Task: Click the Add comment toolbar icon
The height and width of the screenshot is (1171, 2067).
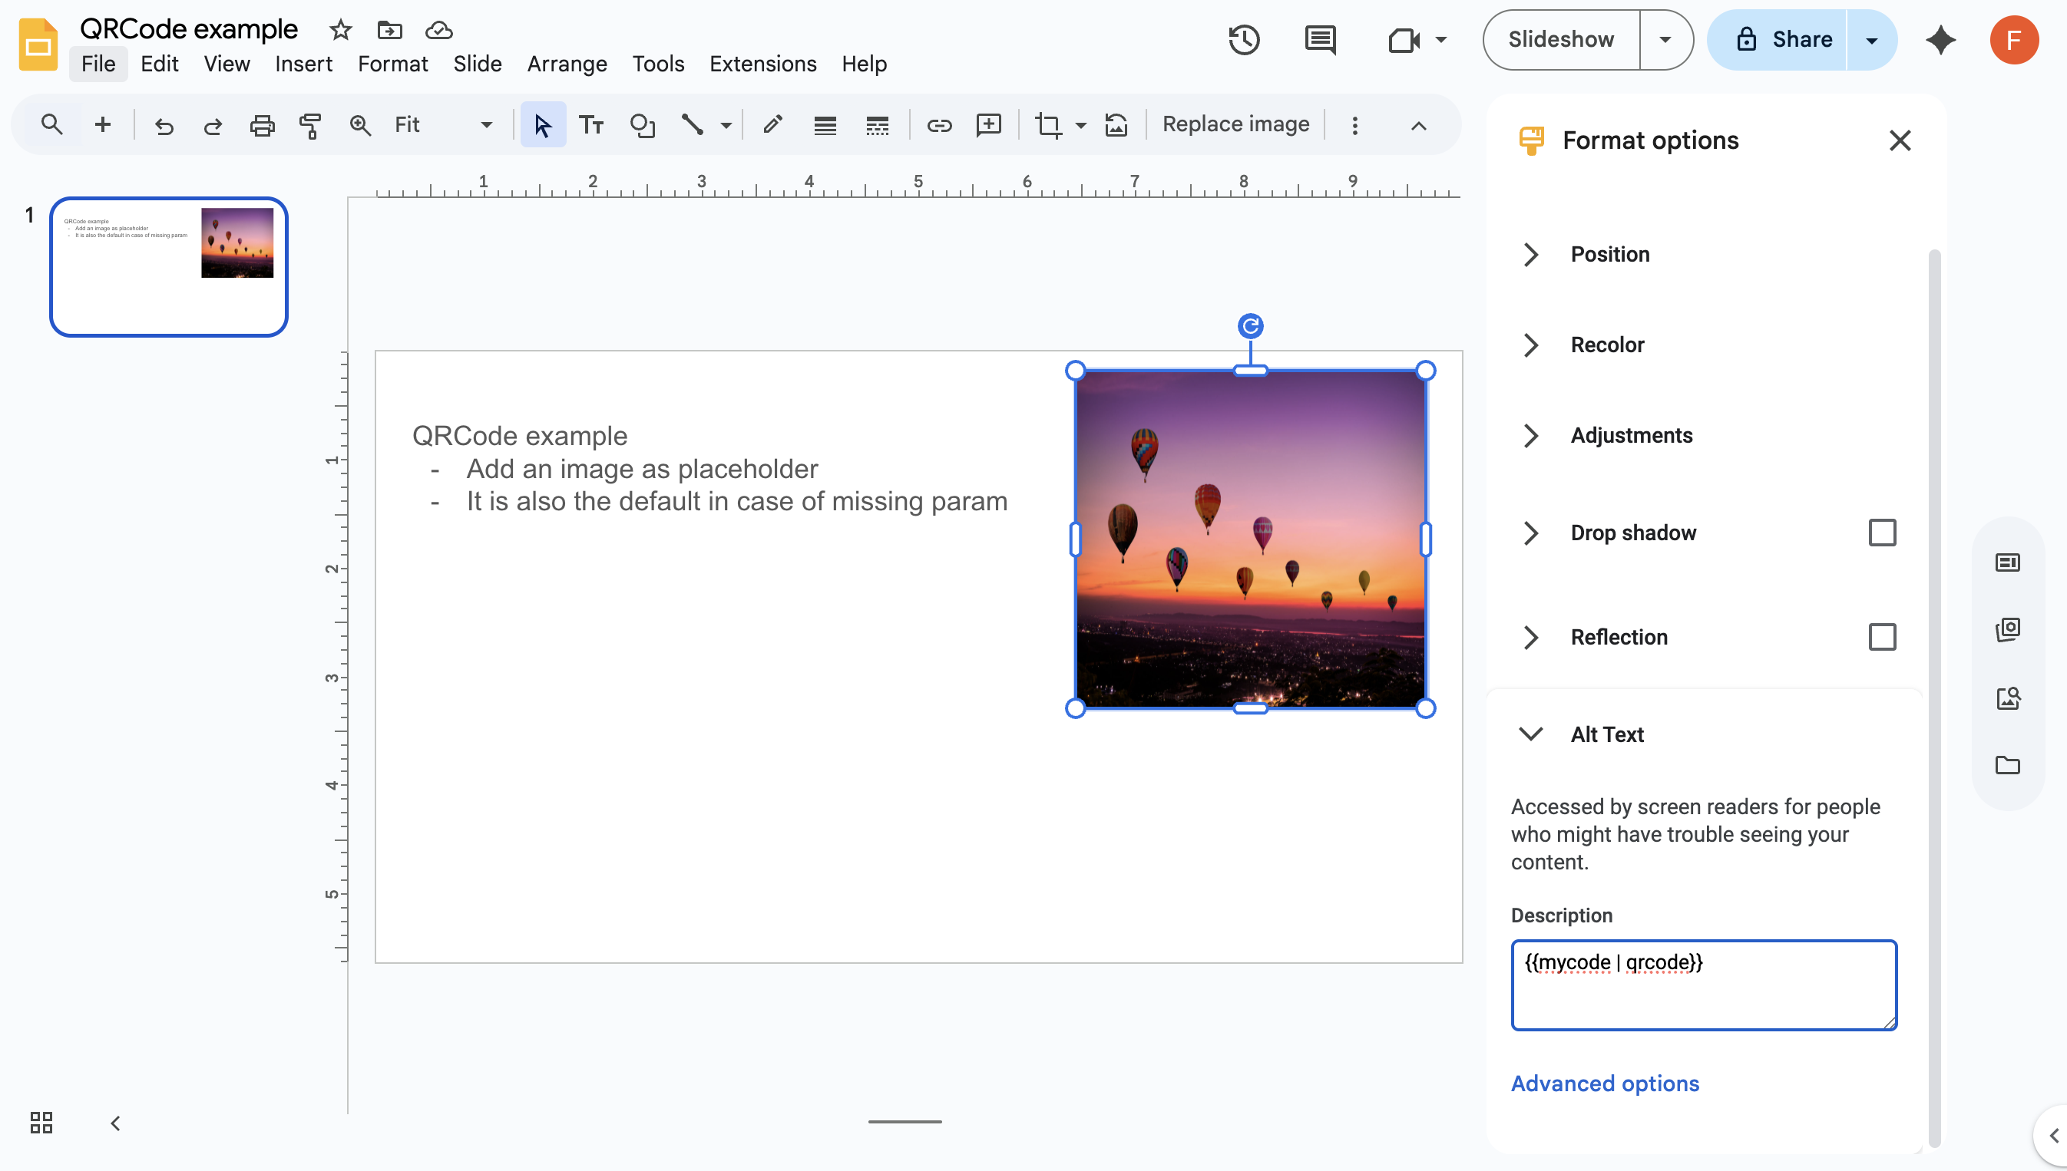Action: tap(988, 124)
